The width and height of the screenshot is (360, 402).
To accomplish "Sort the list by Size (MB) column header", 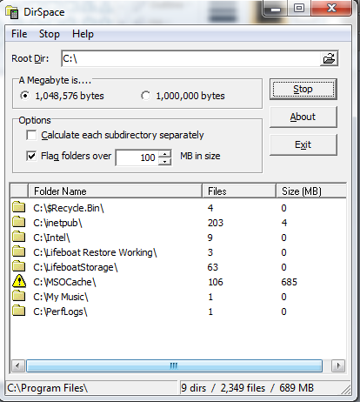I will tap(310, 191).
